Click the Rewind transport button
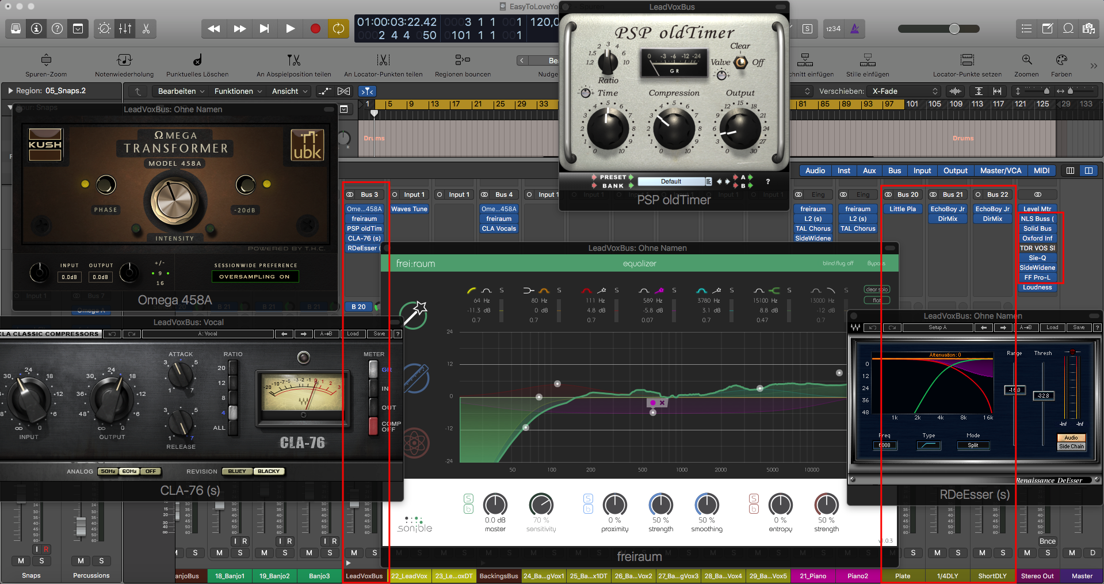The image size is (1104, 584). [214, 29]
